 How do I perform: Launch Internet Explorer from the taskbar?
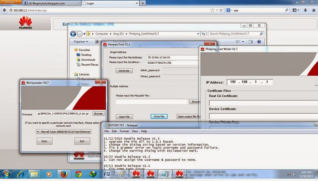click(20, 174)
